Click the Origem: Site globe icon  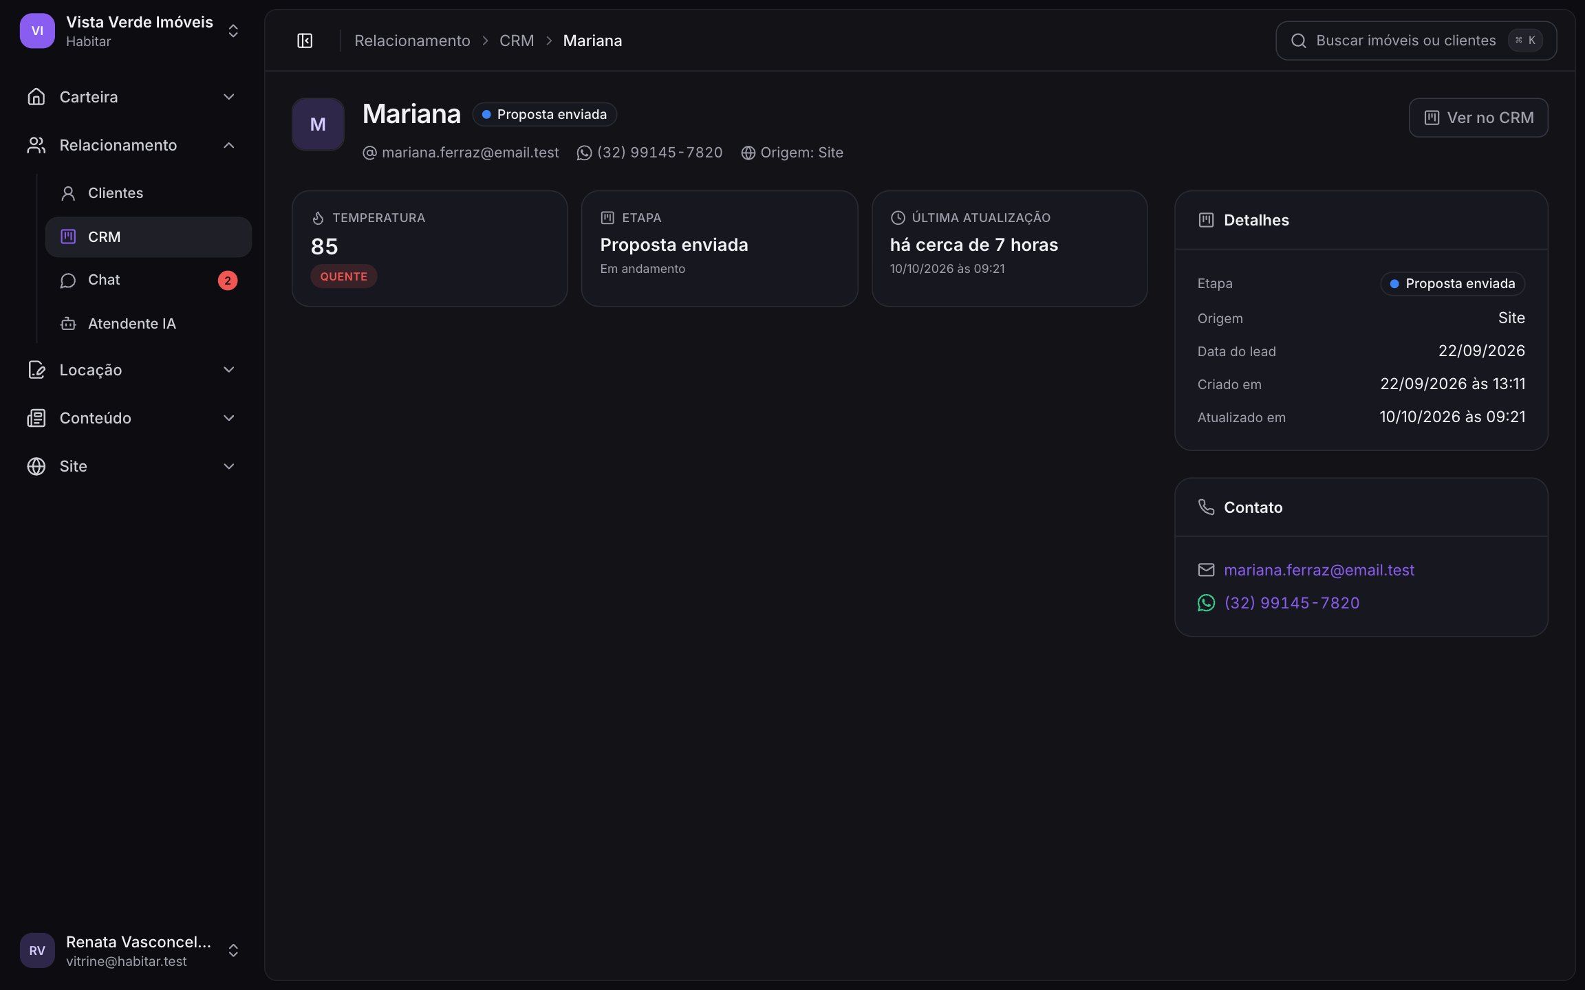click(x=748, y=153)
